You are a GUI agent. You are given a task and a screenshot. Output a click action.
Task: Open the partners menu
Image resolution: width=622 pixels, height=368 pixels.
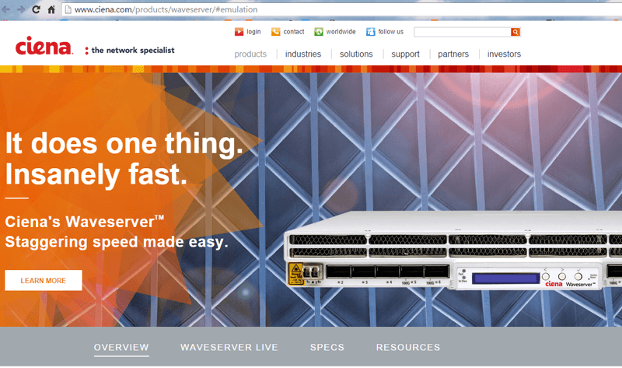click(x=453, y=54)
